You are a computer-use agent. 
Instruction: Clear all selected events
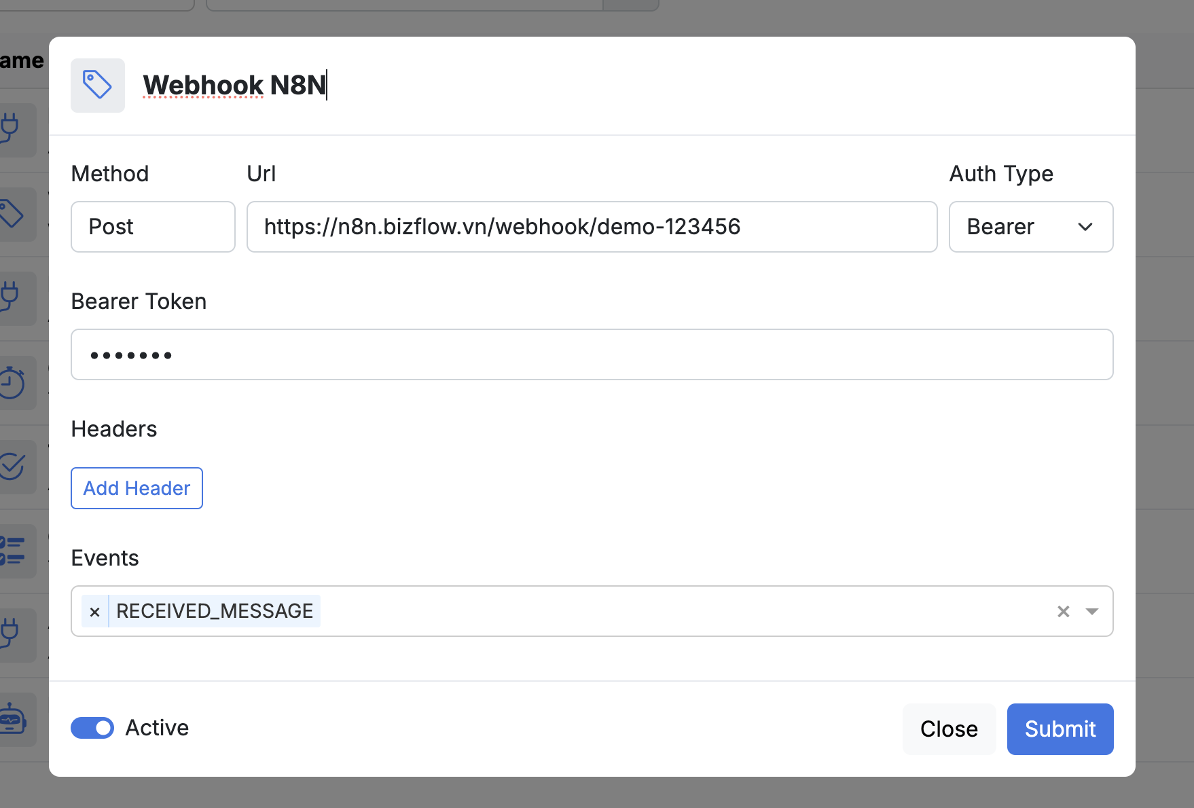(x=1063, y=612)
